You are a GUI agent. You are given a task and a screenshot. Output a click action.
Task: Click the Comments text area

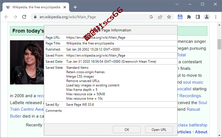pyautogui.click(x=111, y=116)
